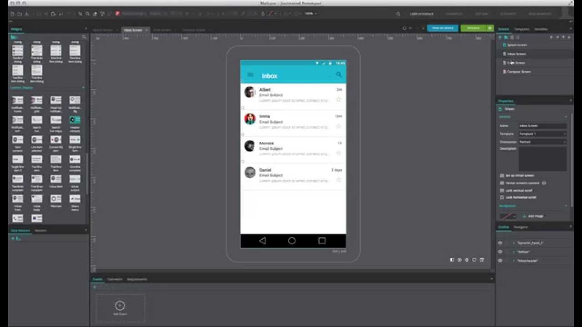Open the zoom percentage dropdown in toolbar
Image resolution: width=582 pixels, height=327 pixels.
311,14
